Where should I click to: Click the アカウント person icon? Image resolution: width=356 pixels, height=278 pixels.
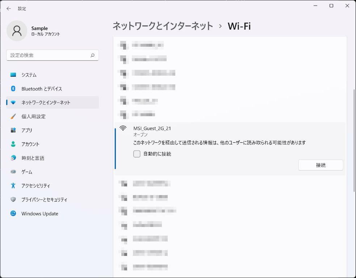coord(13,144)
